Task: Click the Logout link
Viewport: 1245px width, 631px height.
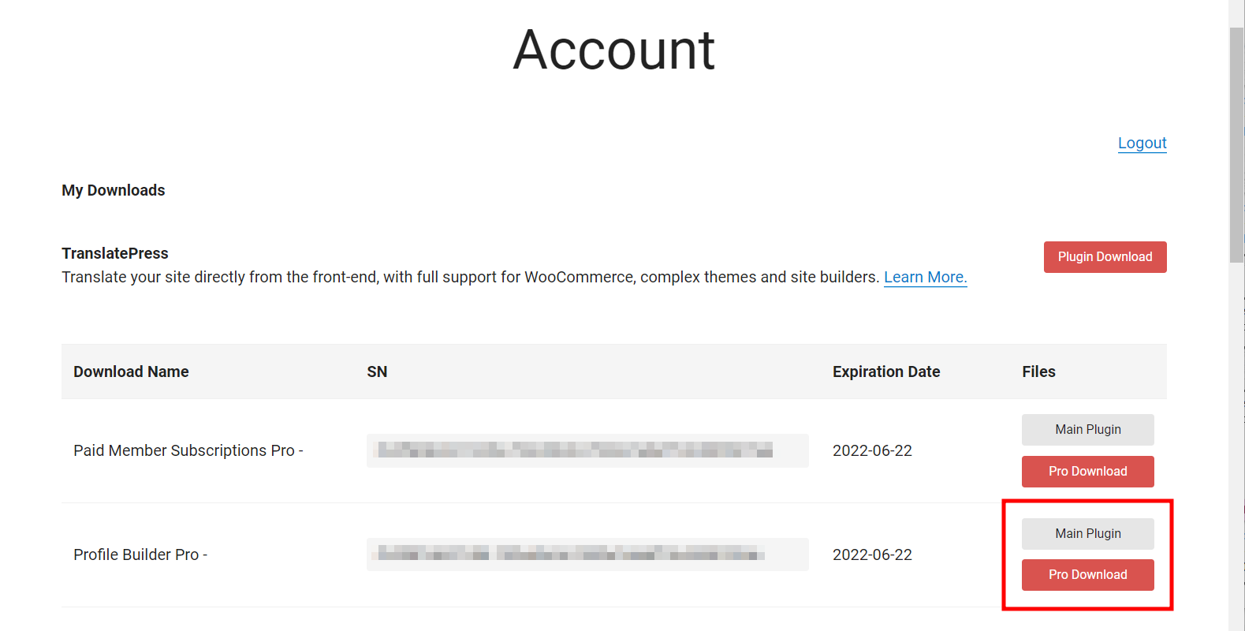Action: pyautogui.click(x=1142, y=143)
